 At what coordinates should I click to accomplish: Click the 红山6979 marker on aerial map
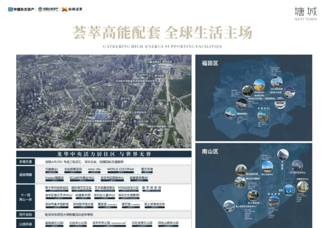point(143,75)
